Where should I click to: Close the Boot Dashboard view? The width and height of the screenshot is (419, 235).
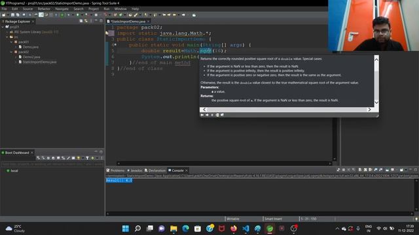(32, 153)
